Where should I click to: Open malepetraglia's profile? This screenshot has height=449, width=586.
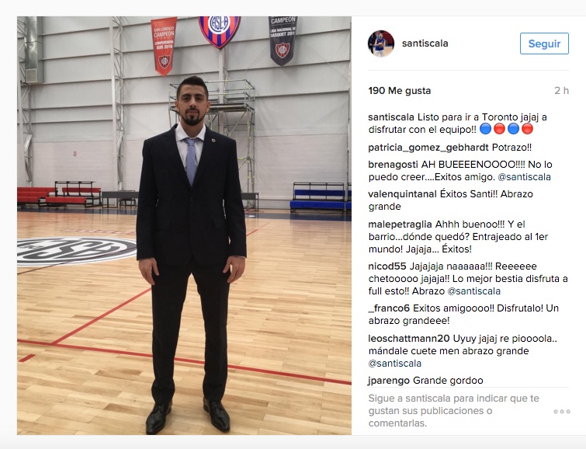point(400,224)
